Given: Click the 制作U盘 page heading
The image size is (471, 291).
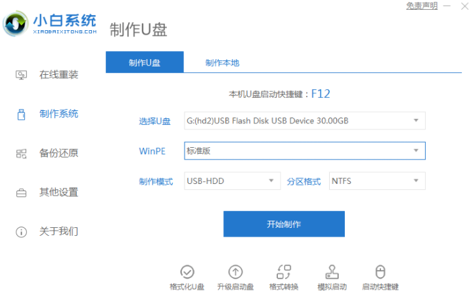Looking at the screenshot, I should pyautogui.click(x=138, y=30).
